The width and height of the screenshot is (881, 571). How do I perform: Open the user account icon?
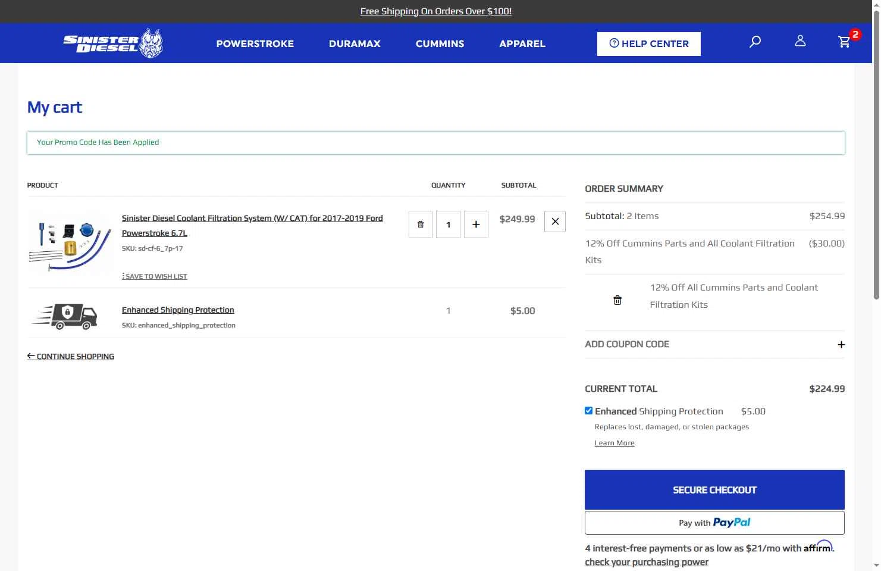(800, 41)
